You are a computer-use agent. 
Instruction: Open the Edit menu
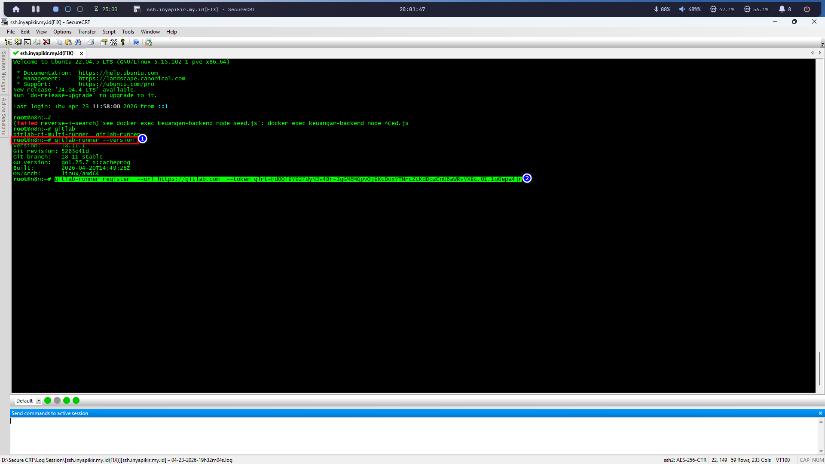[25, 32]
